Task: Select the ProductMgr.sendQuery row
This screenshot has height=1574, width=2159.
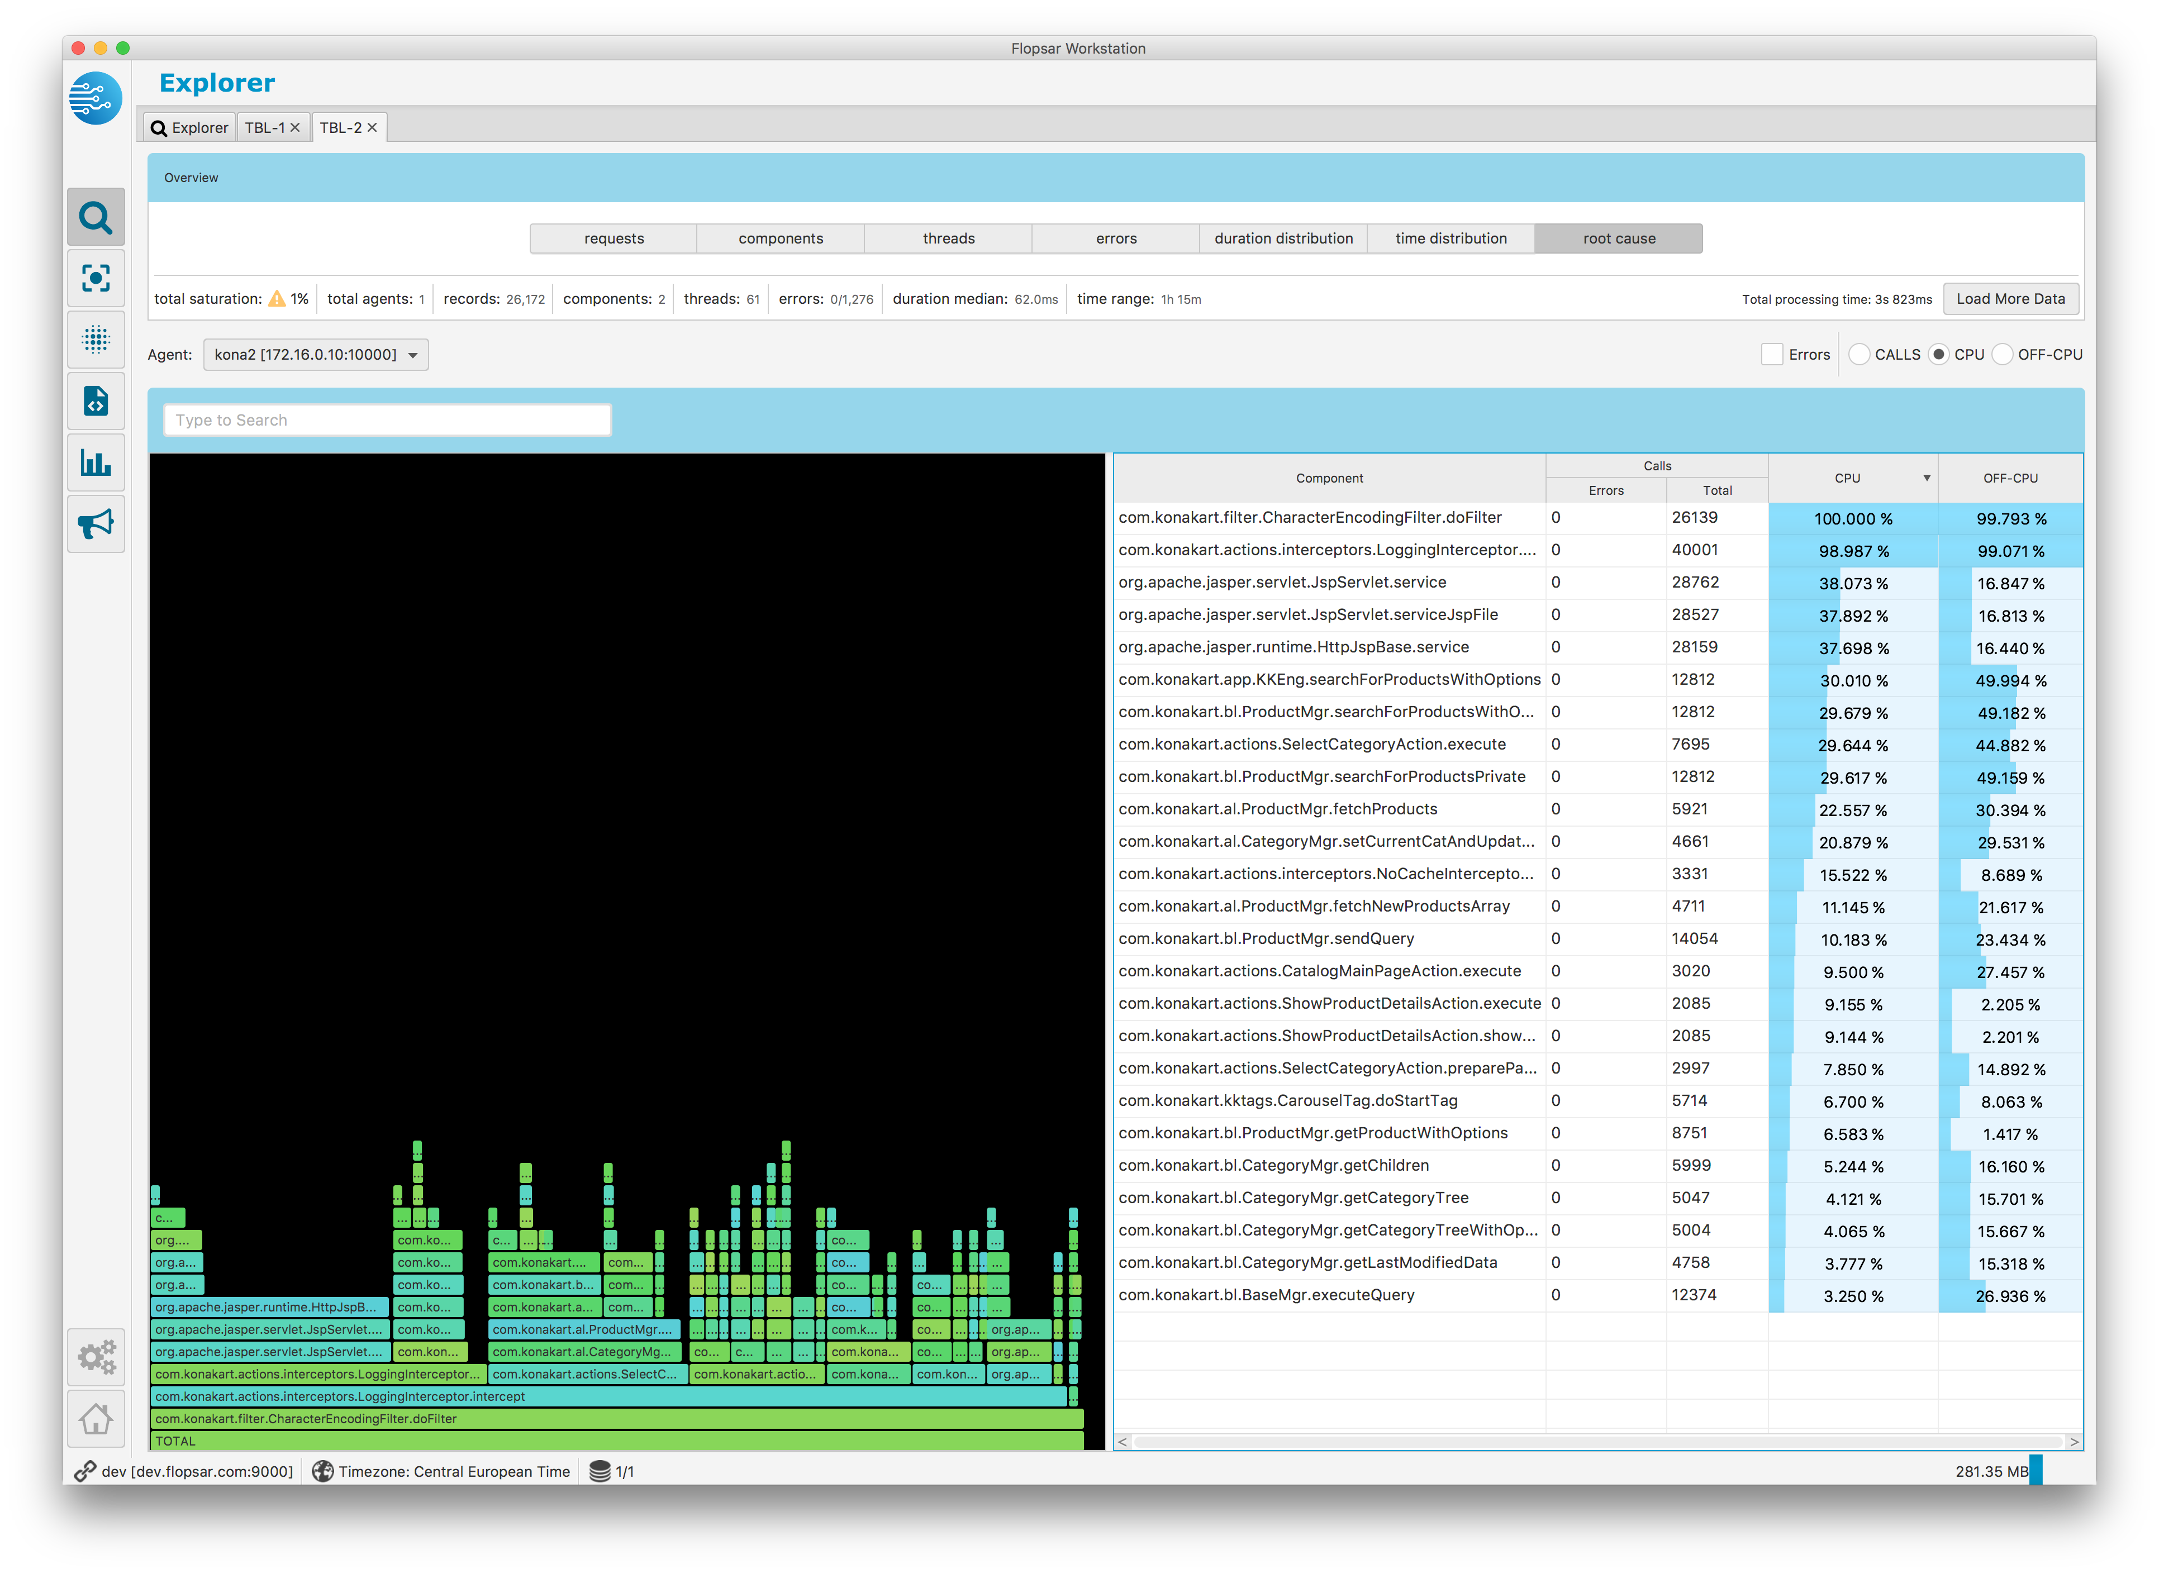Action: [x=1599, y=938]
